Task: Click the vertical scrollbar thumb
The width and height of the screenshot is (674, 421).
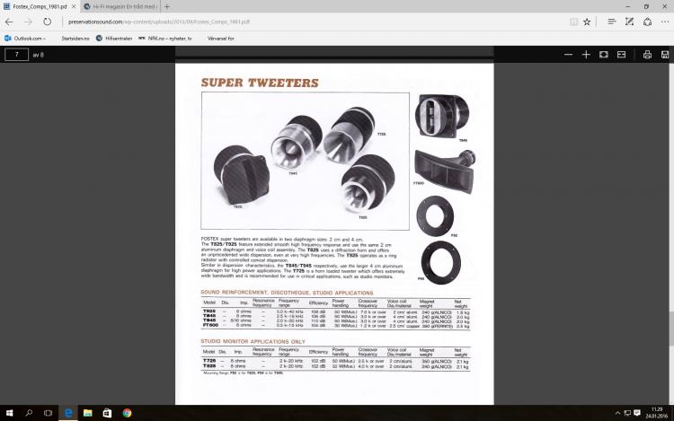Action: [671, 329]
